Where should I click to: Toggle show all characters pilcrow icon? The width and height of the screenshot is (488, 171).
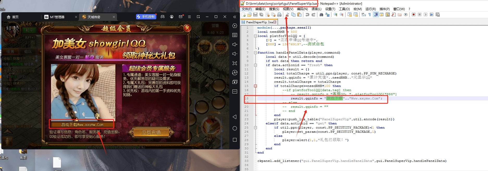[x=369, y=15]
